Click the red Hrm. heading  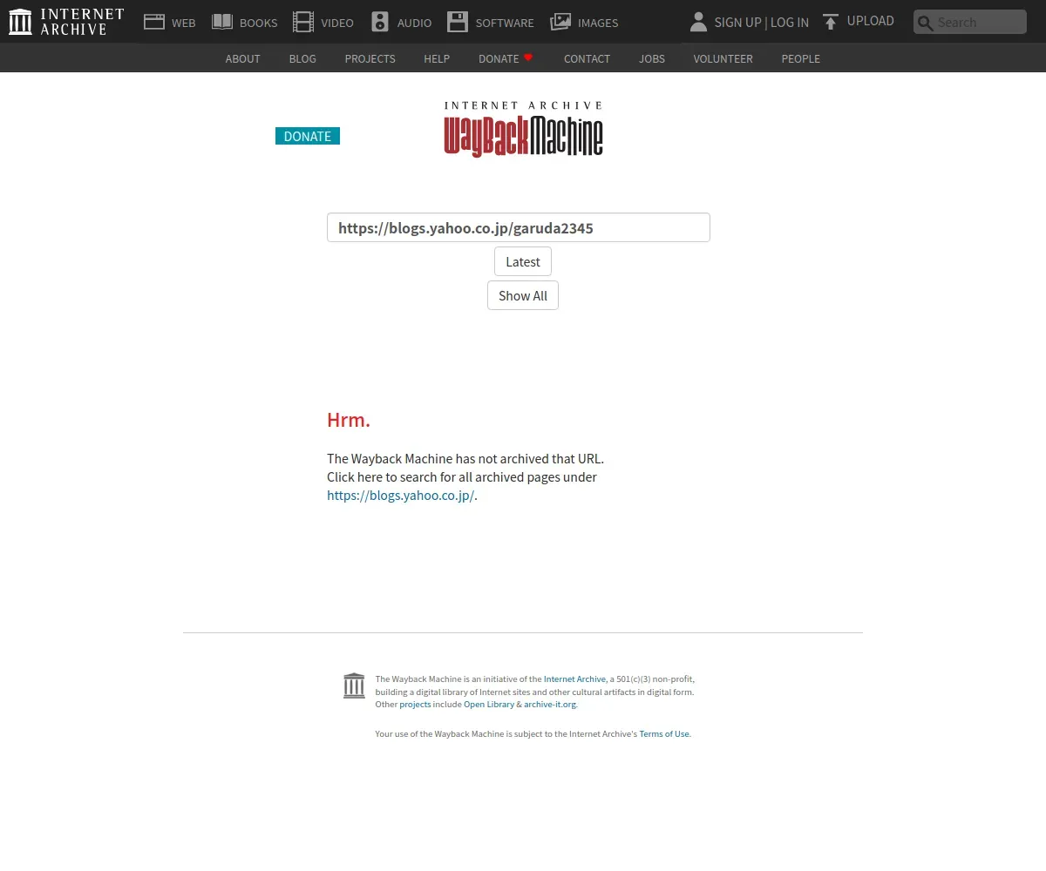(x=349, y=419)
